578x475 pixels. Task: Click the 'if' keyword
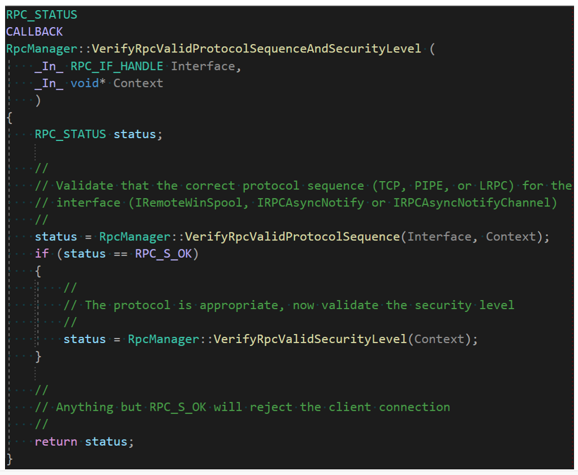[x=42, y=253]
